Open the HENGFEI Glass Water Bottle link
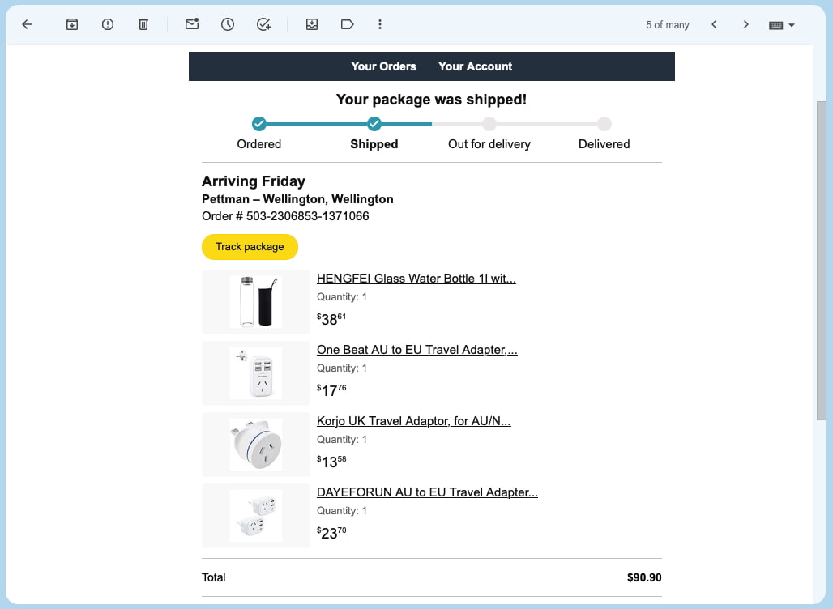The image size is (833, 609). (x=416, y=278)
